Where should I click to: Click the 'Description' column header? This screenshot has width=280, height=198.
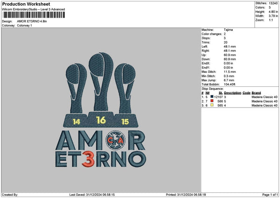click(232, 93)
